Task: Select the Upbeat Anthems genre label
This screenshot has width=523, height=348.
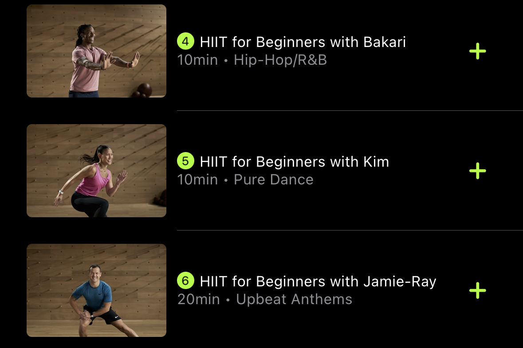Action: point(294,299)
